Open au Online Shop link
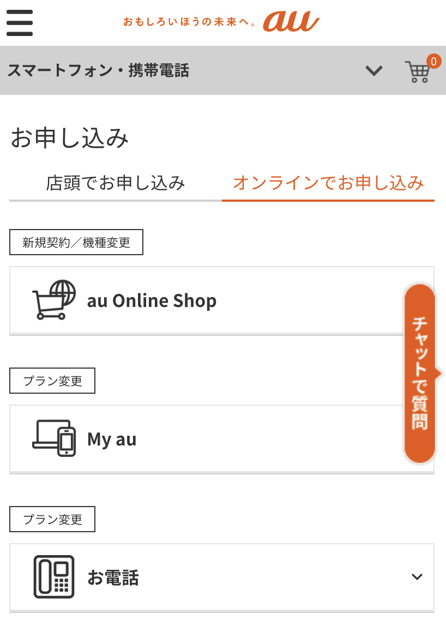This screenshot has height=626, width=446. point(152,300)
